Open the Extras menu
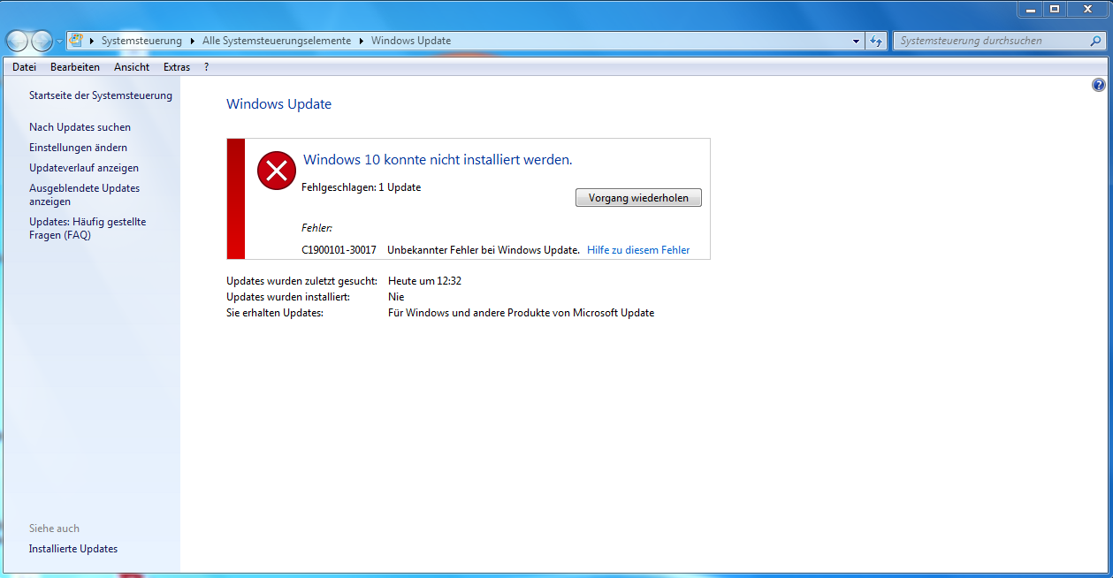This screenshot has width=1113, height=578. tap(177, 67)
